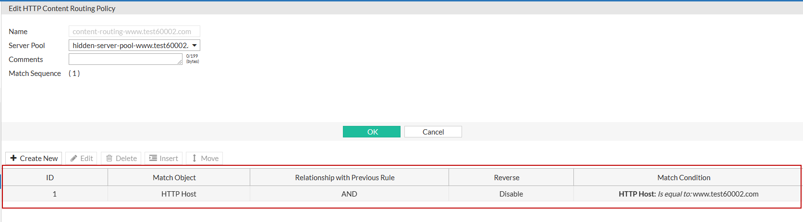Sort by the ID column header

pos(50,178)
